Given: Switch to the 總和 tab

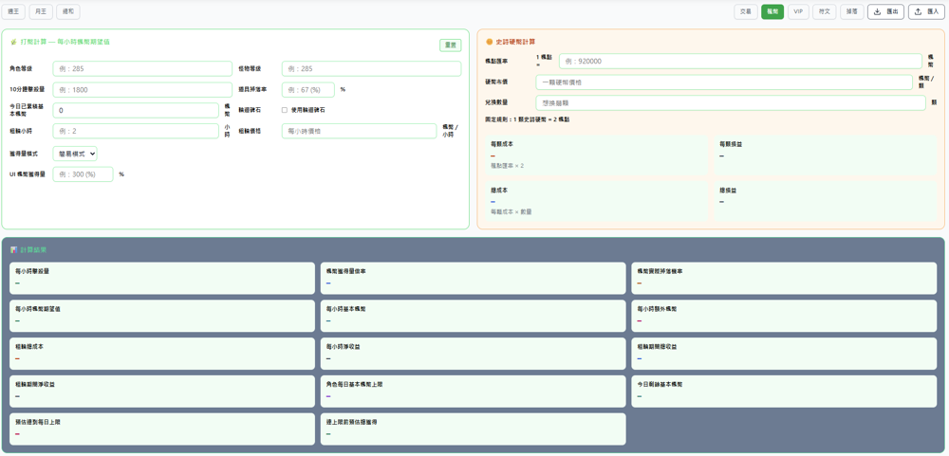Looking at the screenshot, I should click(x=67, y=11).
